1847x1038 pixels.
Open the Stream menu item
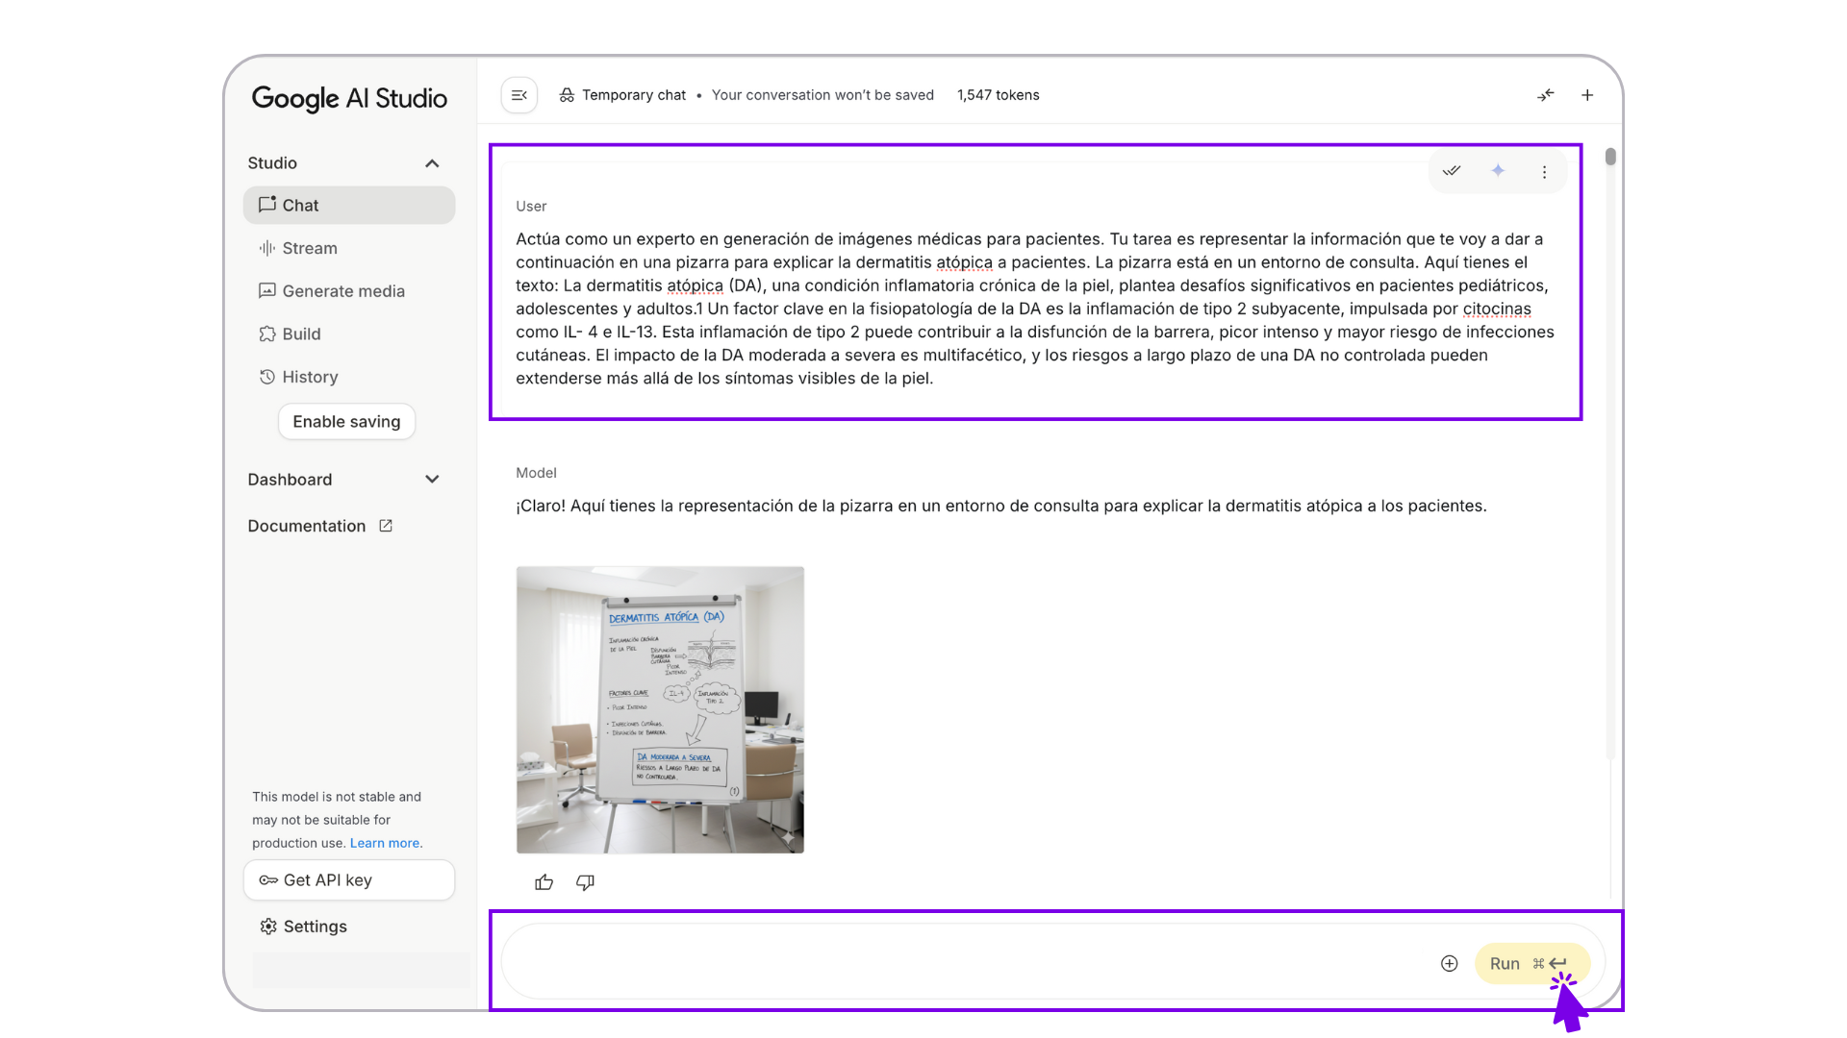309,248
